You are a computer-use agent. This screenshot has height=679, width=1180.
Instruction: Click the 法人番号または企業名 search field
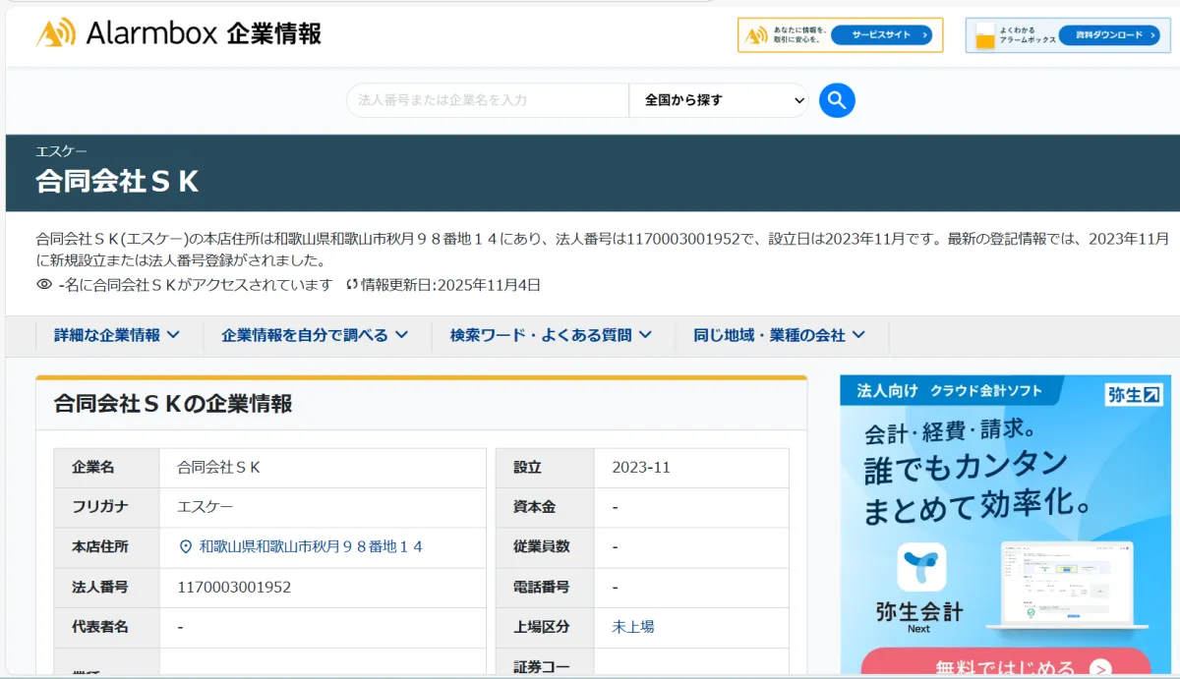tap(487, 100)
